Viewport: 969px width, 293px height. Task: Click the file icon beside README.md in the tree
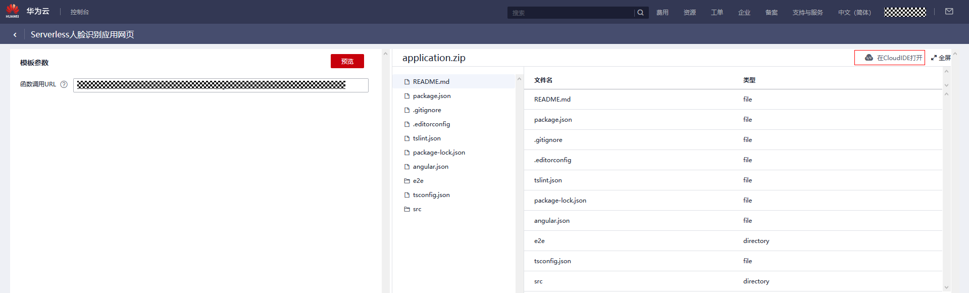(407, 82)
